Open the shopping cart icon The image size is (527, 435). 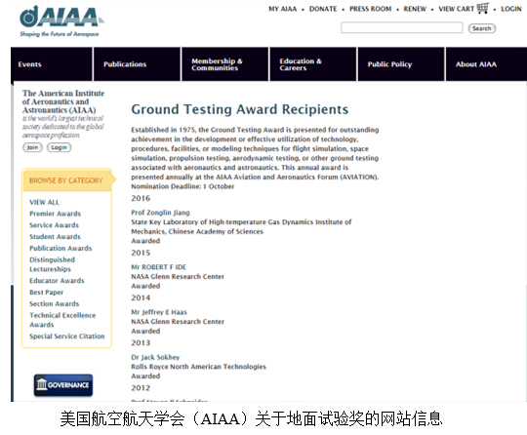tap(483, 8)
